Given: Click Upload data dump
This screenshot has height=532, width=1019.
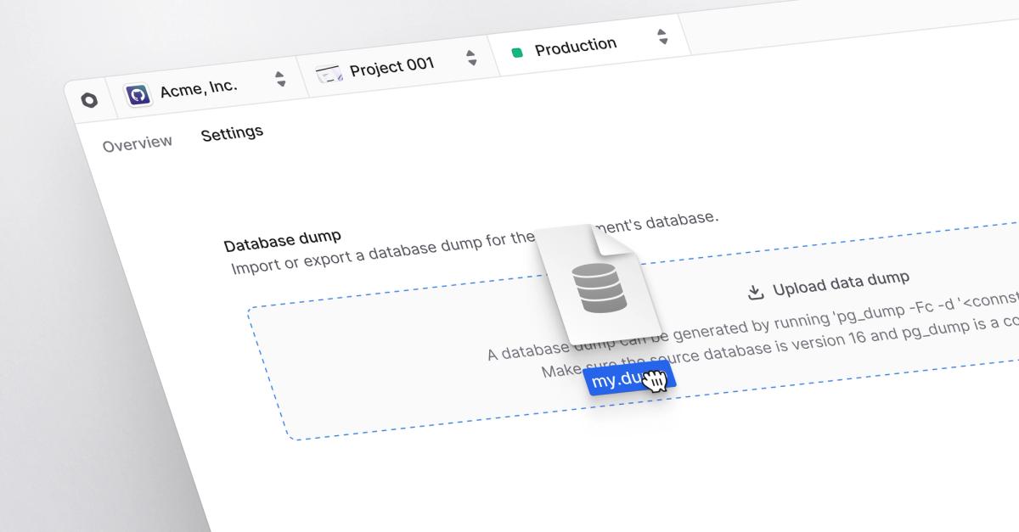Looking at the screenshot, I should coord(828,284).
